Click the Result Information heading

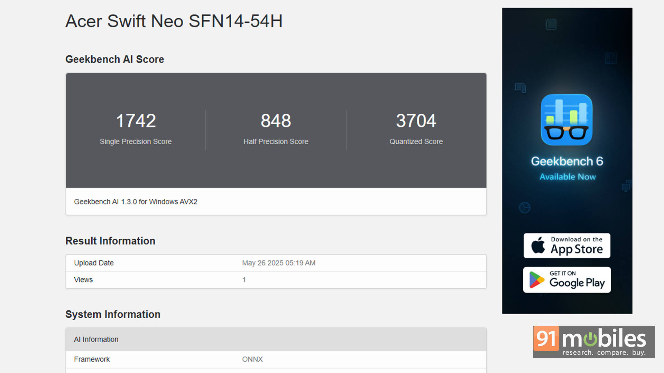(110, 241)
